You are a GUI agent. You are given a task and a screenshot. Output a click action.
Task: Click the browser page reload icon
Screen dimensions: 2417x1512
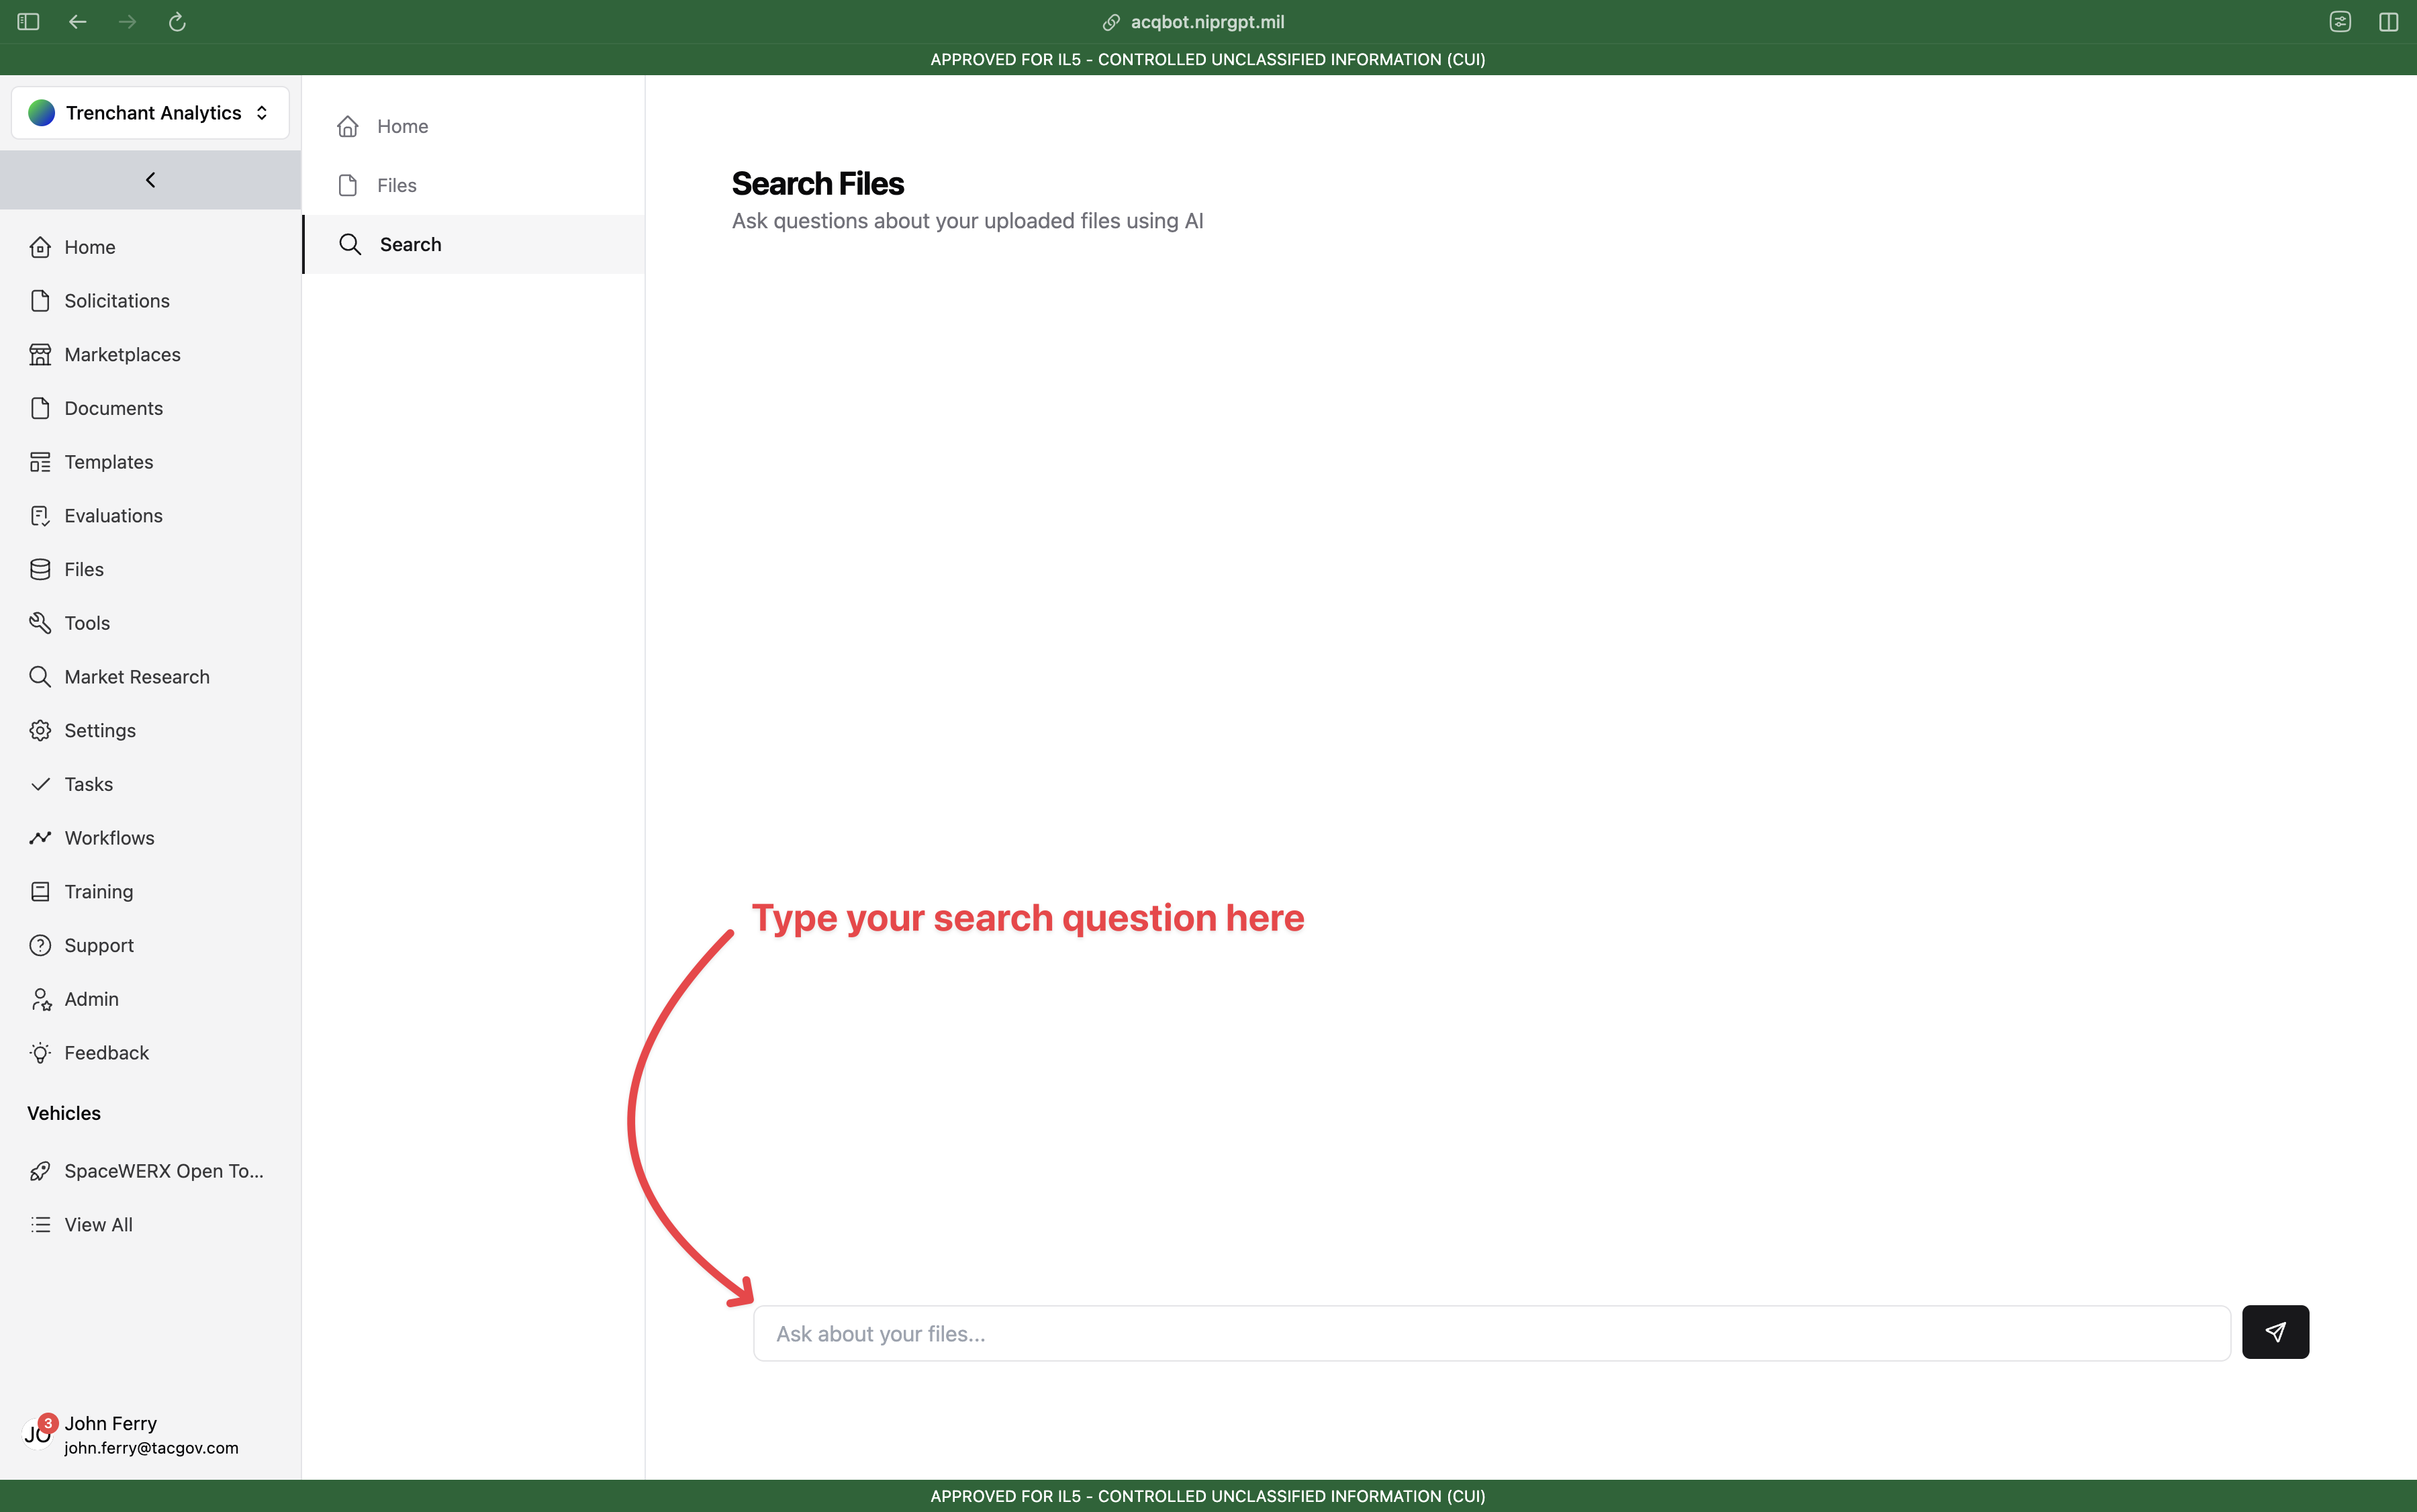(177, 21)
